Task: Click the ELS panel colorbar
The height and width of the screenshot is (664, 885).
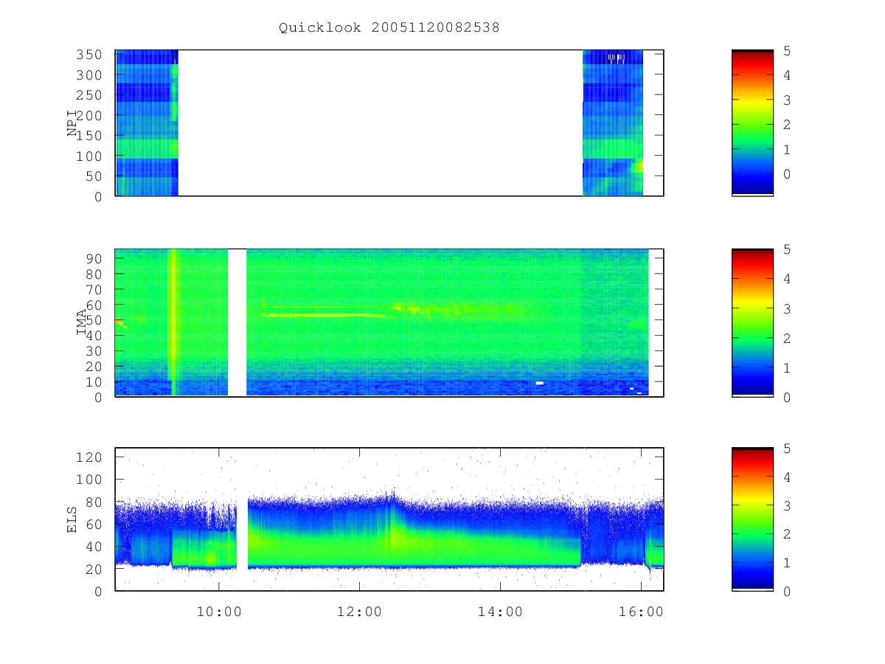Action: click(752, 519)
